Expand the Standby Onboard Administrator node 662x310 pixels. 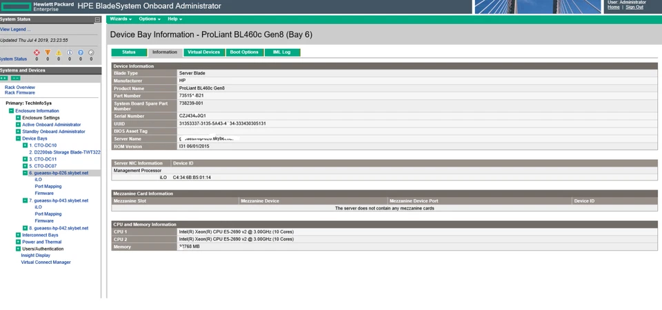click(x=18, y=132)
